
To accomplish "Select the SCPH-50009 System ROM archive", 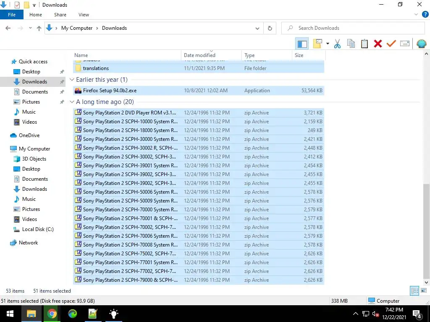I will pyautogui.click(x=199, y=201).
